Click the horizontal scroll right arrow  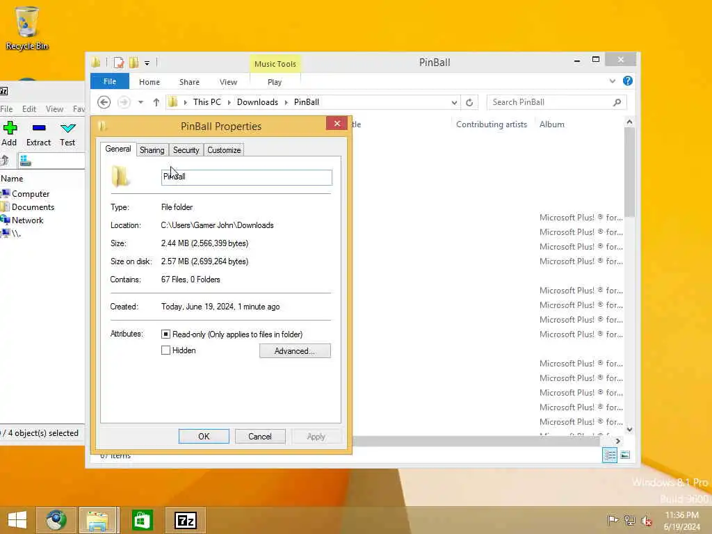point(617,441)
